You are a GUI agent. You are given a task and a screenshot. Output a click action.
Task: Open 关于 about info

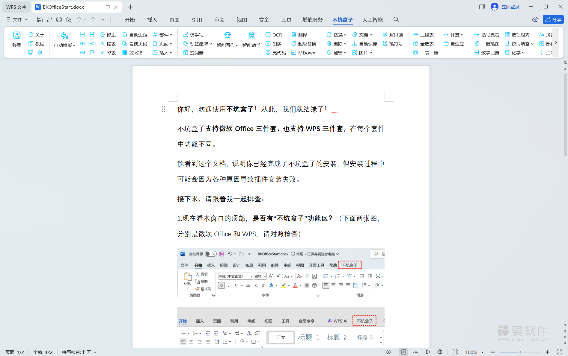(x=36, y=35)
